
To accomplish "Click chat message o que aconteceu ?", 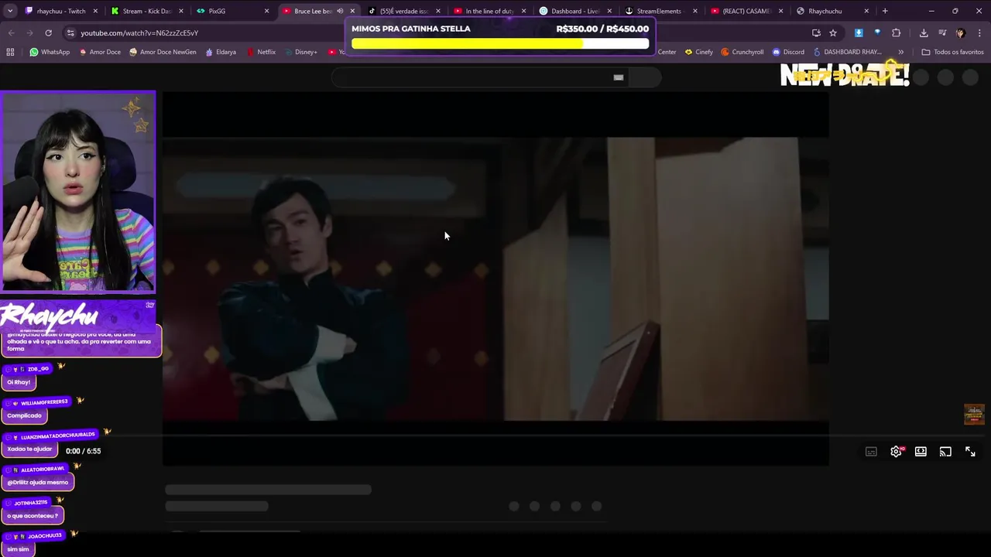I will coord(33,515).
